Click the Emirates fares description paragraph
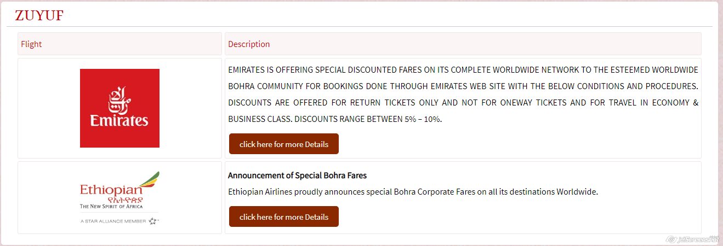Screen dimensions: 723x246 coord(463,95)
